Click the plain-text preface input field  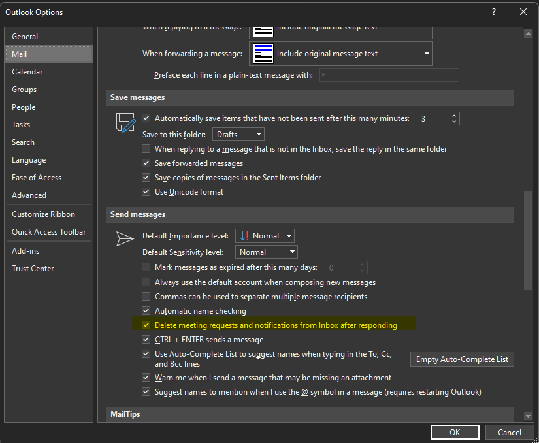389,75
